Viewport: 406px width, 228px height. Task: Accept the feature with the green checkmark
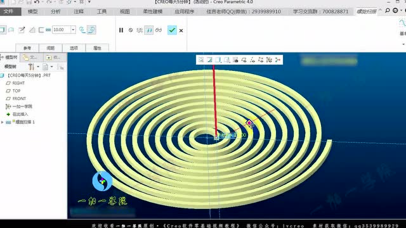click(172, 30)
